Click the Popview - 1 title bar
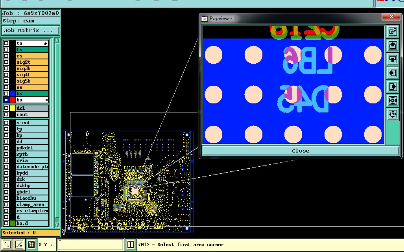Screen dimensions: 404x252 [x=291, y=18]
